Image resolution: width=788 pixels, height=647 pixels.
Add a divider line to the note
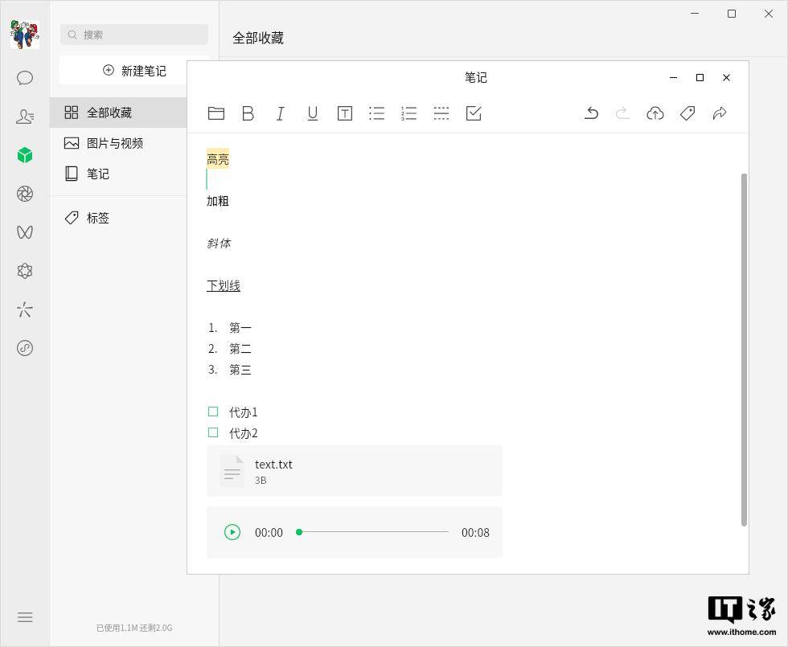click(x=441, y=113)
